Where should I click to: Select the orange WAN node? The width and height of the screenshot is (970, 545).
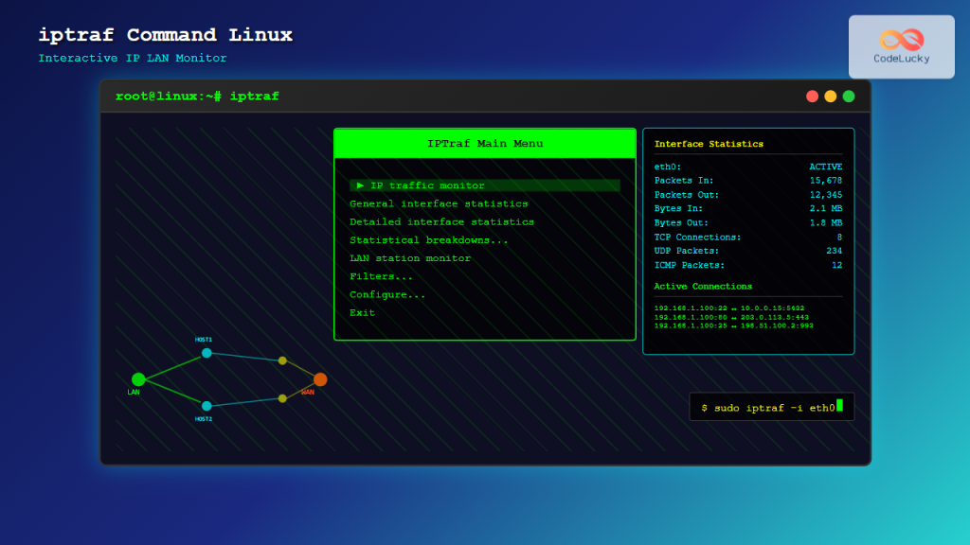coord(319,378)
